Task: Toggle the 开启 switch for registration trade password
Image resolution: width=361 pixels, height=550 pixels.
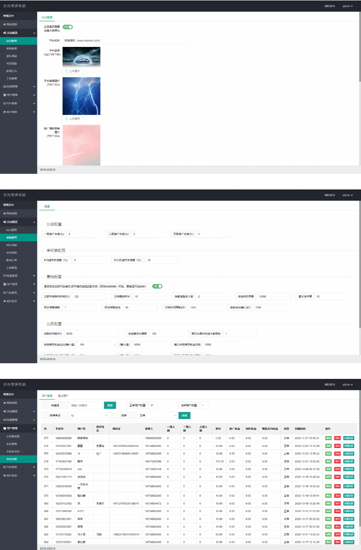Action: point(67,27)
